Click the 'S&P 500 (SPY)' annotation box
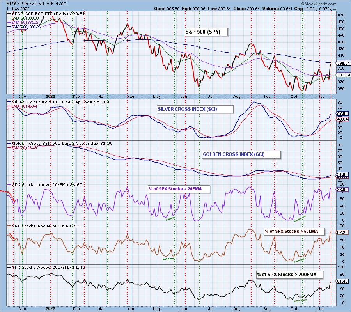351x312 pixels. coord(206,32)
